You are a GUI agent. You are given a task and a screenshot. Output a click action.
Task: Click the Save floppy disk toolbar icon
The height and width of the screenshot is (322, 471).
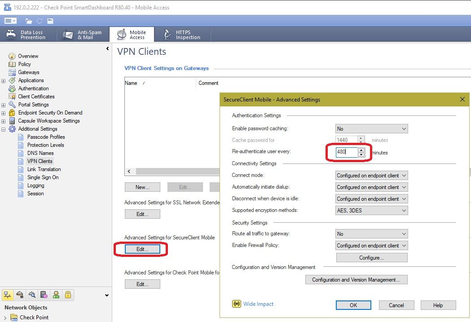(50, 21)
